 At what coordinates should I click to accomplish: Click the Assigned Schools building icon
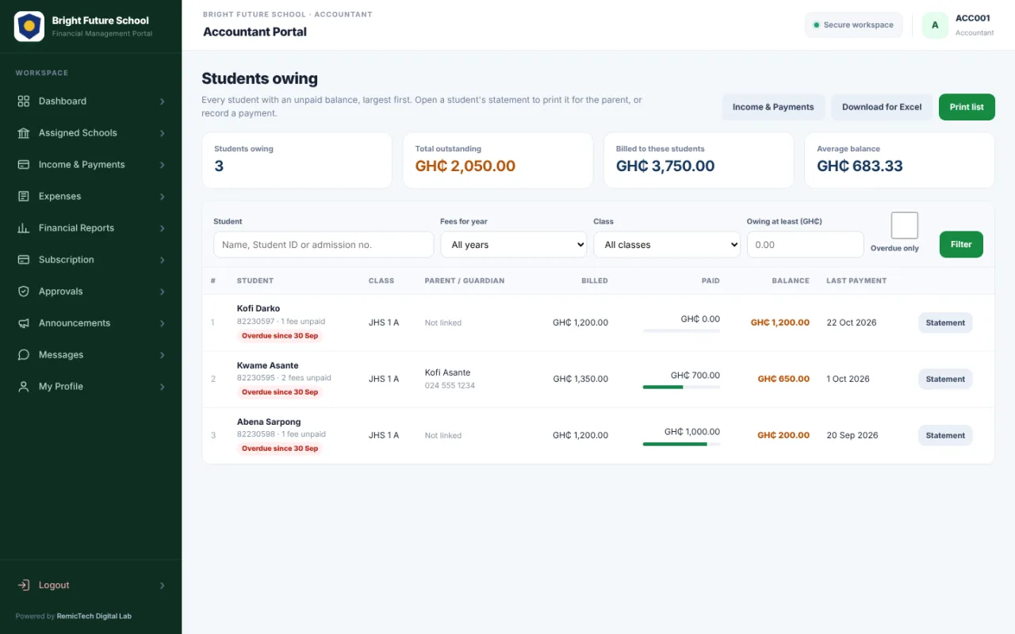(24, 133)
